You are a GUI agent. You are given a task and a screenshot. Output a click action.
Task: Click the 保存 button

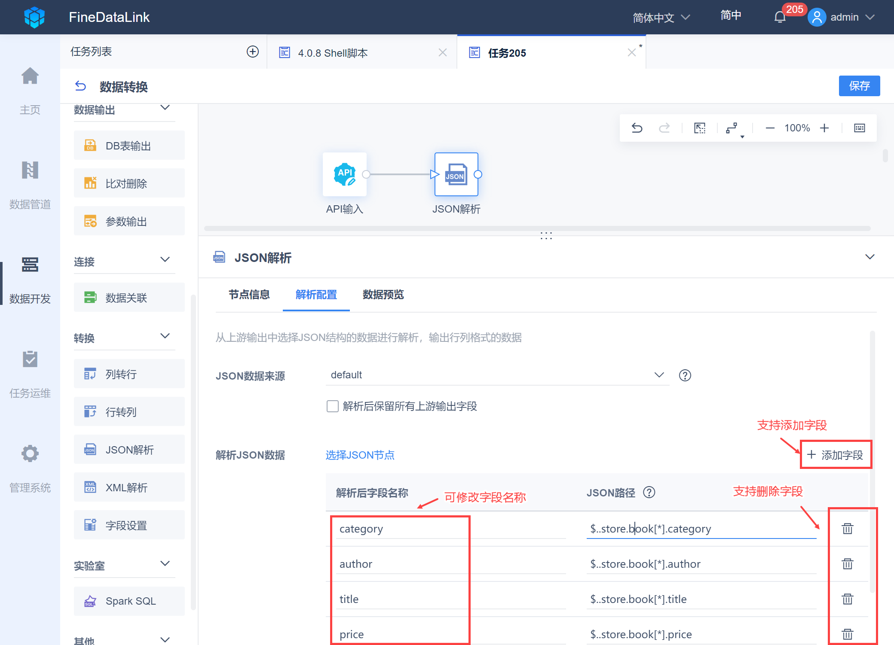859,86
